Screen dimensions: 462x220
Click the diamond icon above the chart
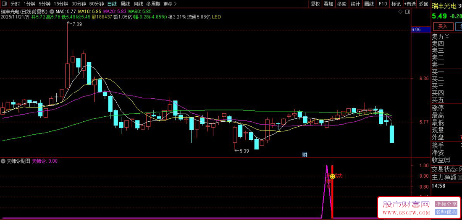click(x=400, y=12)
